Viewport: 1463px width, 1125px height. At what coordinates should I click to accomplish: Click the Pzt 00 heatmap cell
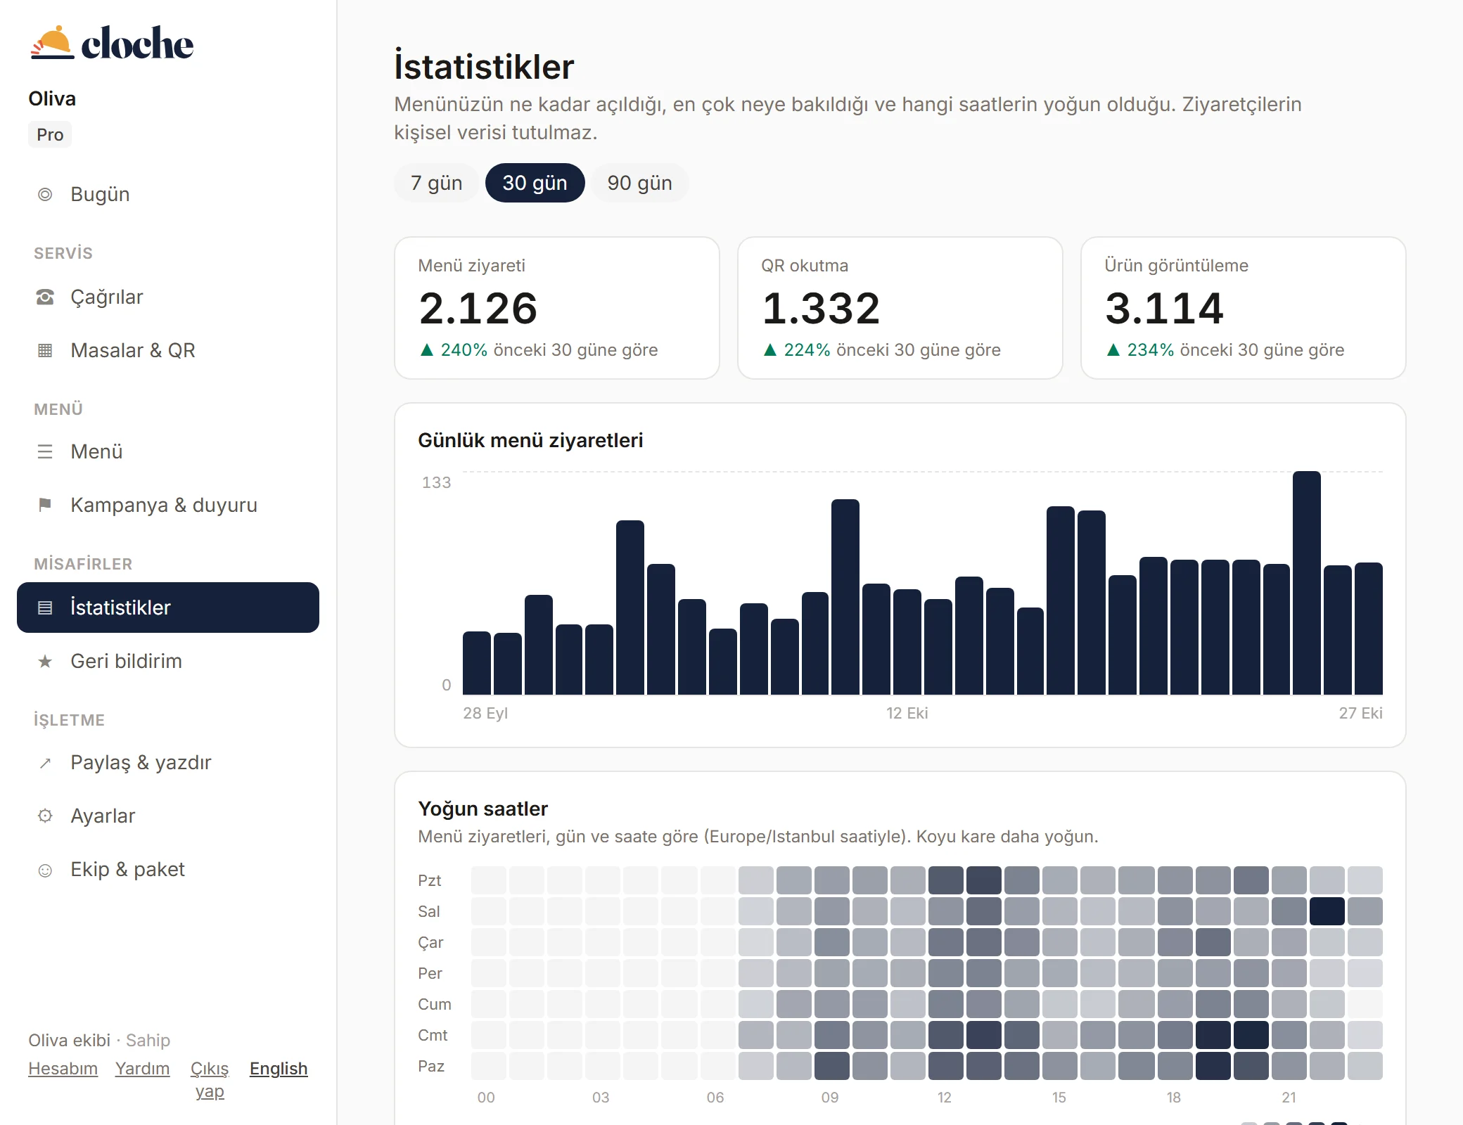[489, 880]
